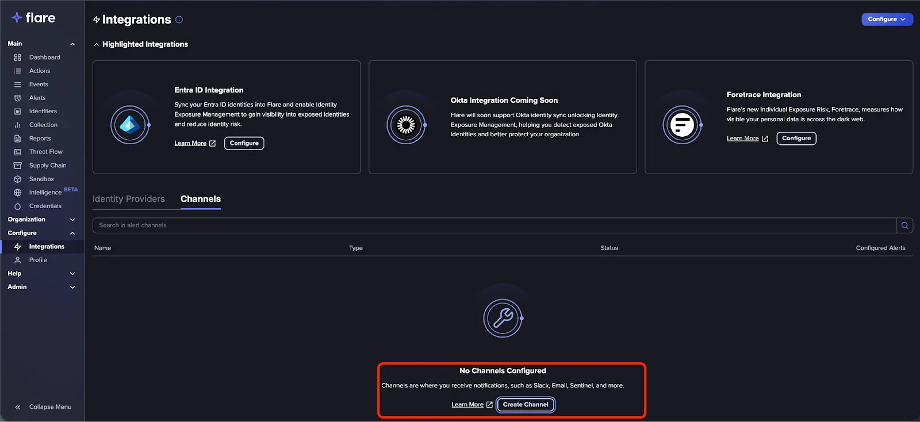Click the Status column header
Screen dimensions: 920x422
click(609, 248)
